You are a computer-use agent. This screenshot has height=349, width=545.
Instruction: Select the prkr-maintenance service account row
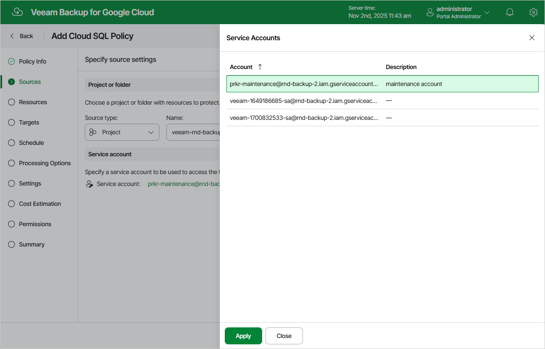pyautogui.click(x=382, y=84)
